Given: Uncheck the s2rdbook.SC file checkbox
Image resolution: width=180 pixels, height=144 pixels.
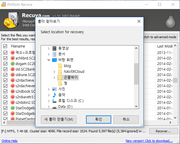Looking at the screenshot, I should click(x=5, y=92).
